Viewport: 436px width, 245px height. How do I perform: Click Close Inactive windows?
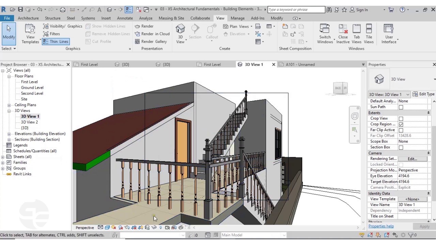point(343,34)
